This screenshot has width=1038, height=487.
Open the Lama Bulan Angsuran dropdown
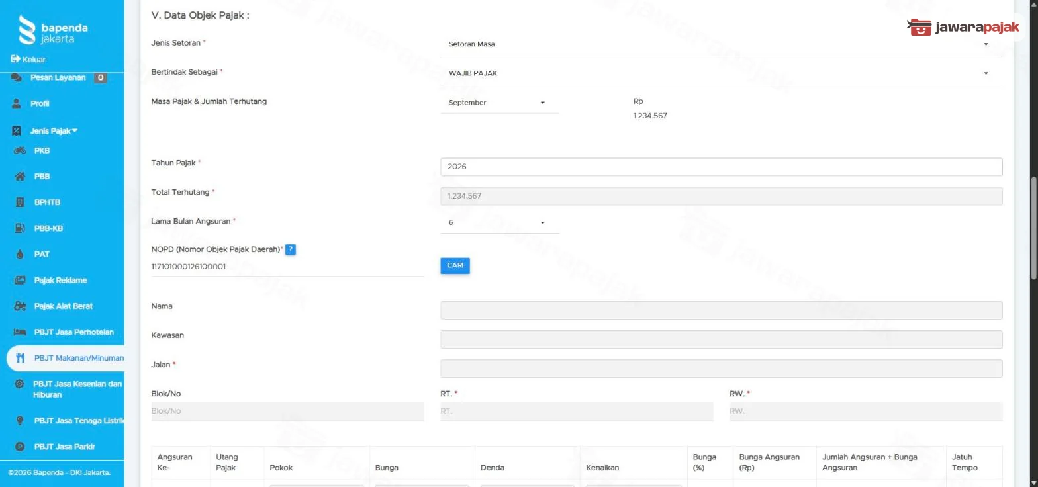499,223
